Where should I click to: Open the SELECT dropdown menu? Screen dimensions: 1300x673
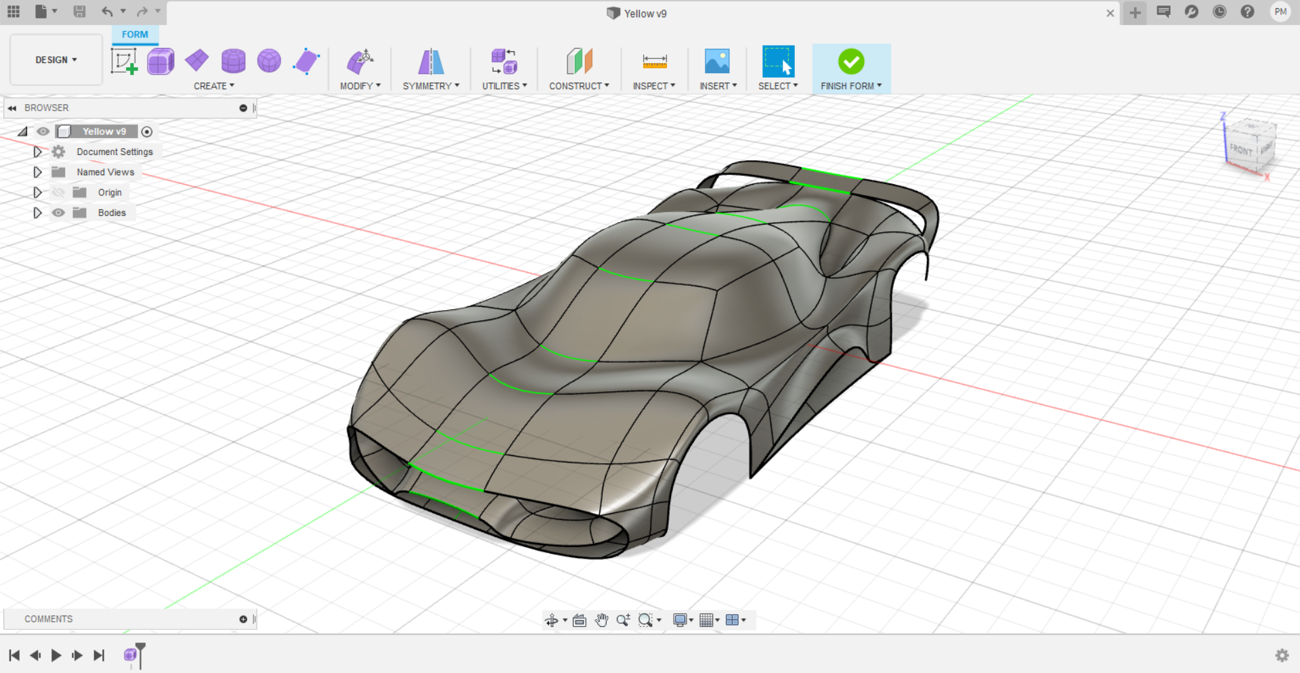pyautogui.click(x=778, y=86)
